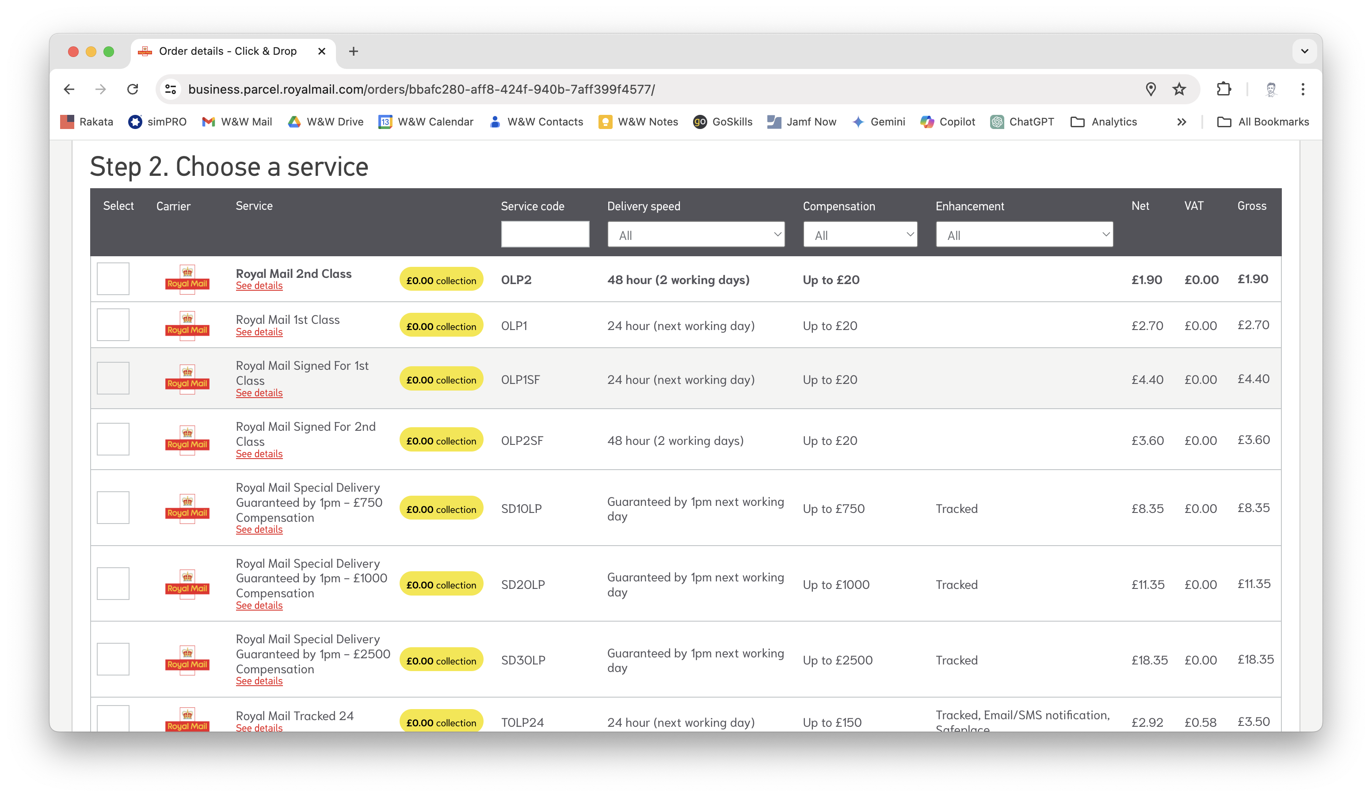1372x797 pixels.
Task: Open Chrome three-dot menu
Action: [x=1302, y=89]
